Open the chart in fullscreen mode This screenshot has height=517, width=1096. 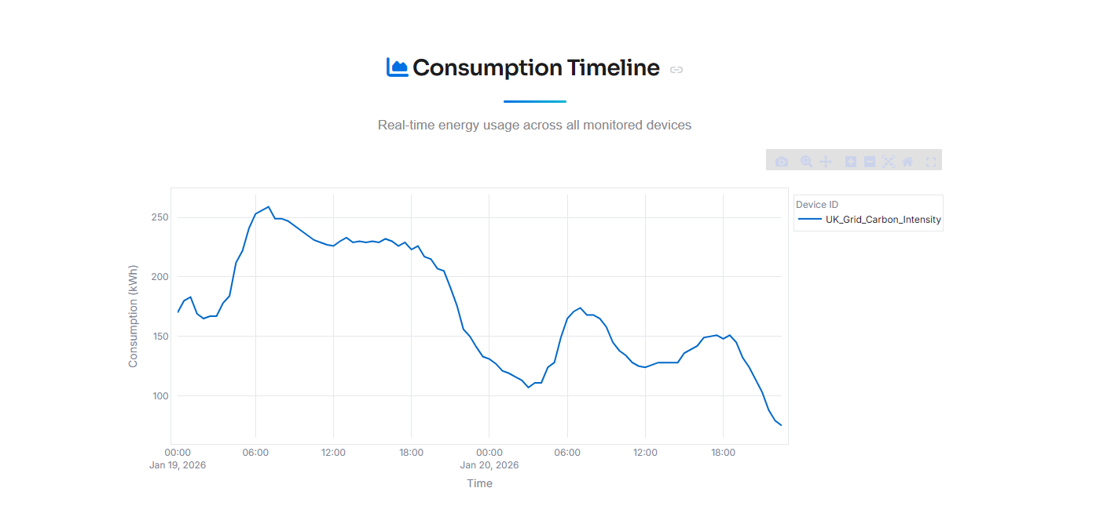pos(931,162)
